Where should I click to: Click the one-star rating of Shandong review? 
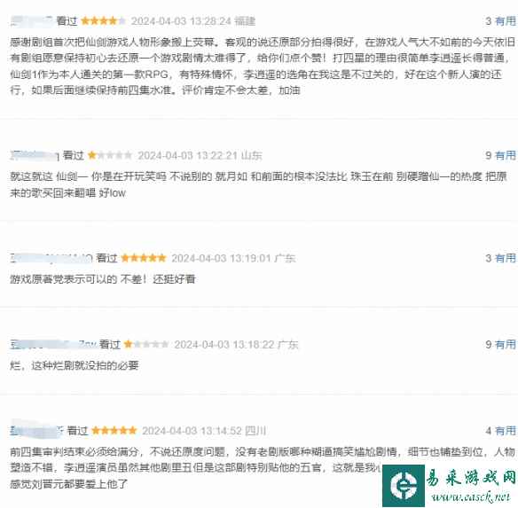pos(110,155)
